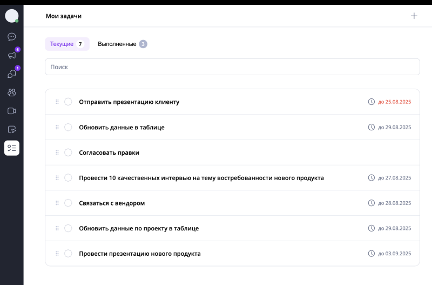Viewport: 432px width, 285px height.
Task: Switch to the 'Текущие' tab
Action: tap(67, 44)
